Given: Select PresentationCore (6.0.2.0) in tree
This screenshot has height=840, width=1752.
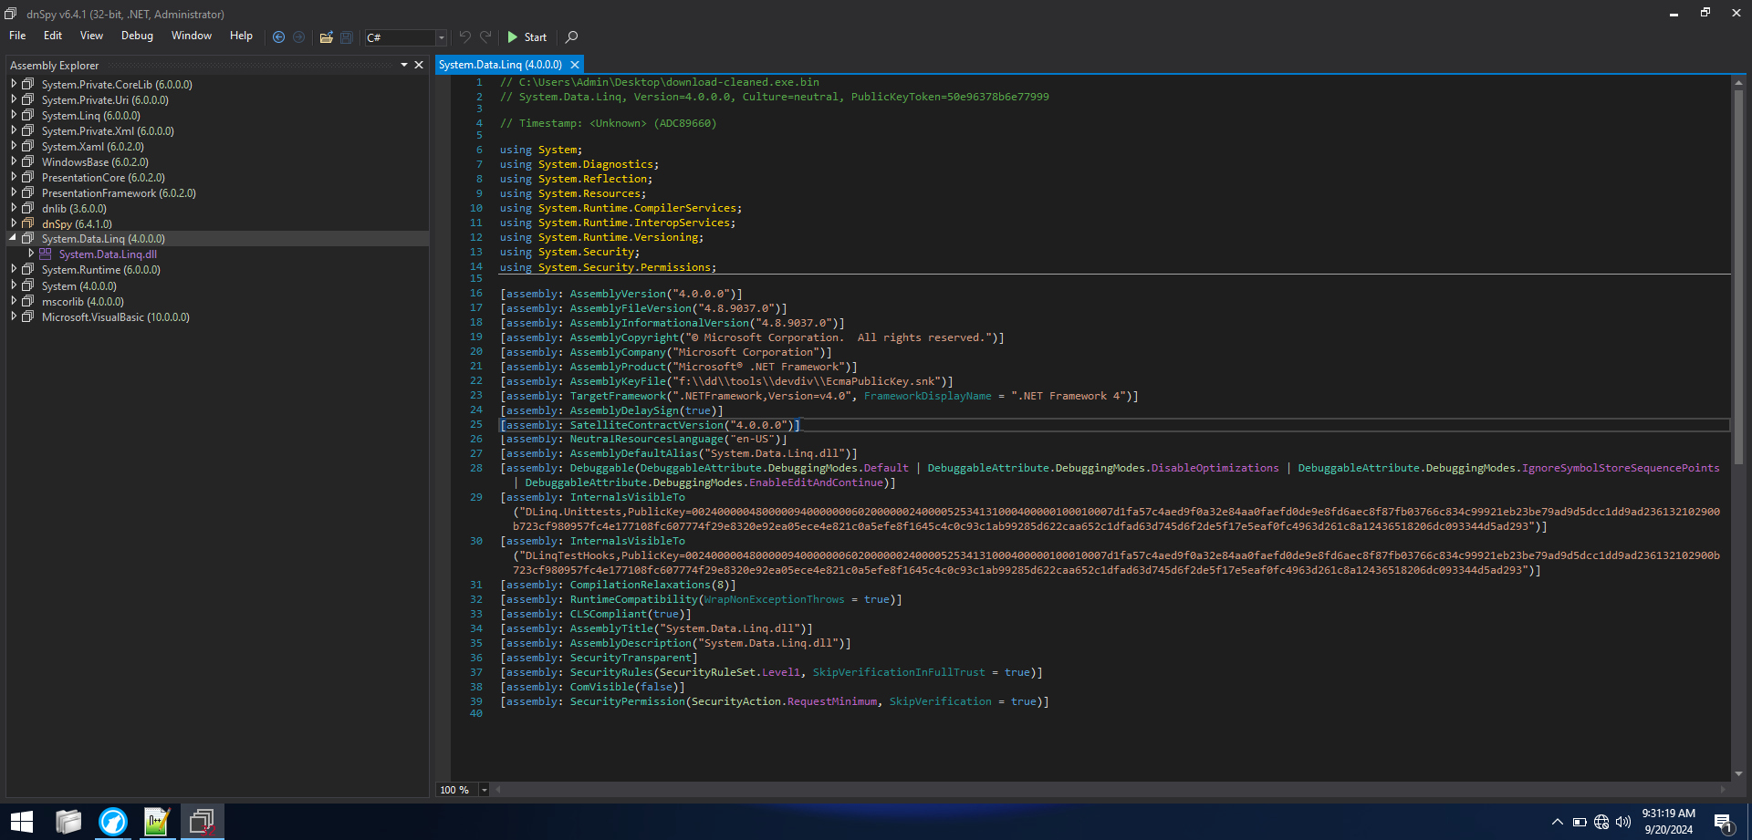Looking at the screenshot, I should pos(103,178).
